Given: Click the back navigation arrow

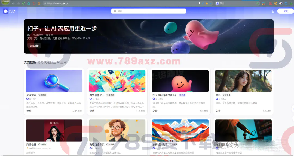Looking at the screenshot, I should click(13, 4).
